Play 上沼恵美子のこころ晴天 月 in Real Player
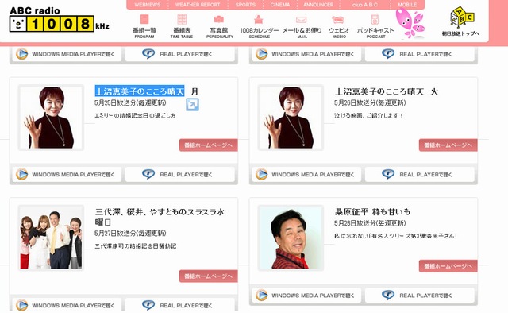508x313 pixels. [180, 175]
